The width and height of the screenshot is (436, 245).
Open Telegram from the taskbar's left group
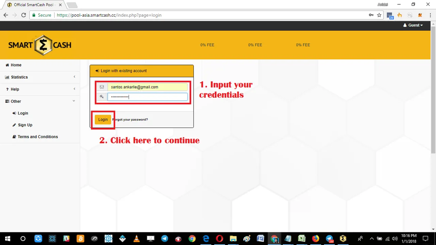164,239
